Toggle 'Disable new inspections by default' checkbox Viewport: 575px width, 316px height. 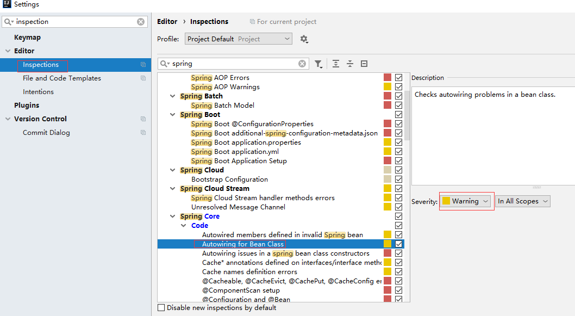tap(161, 308)
